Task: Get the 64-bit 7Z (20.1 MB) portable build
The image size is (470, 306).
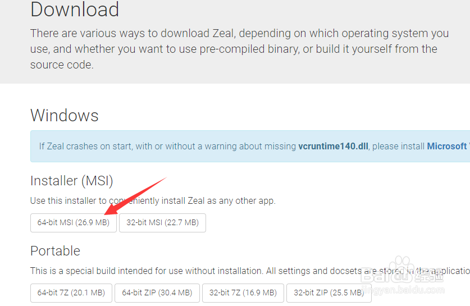Action: click(71, 293)
